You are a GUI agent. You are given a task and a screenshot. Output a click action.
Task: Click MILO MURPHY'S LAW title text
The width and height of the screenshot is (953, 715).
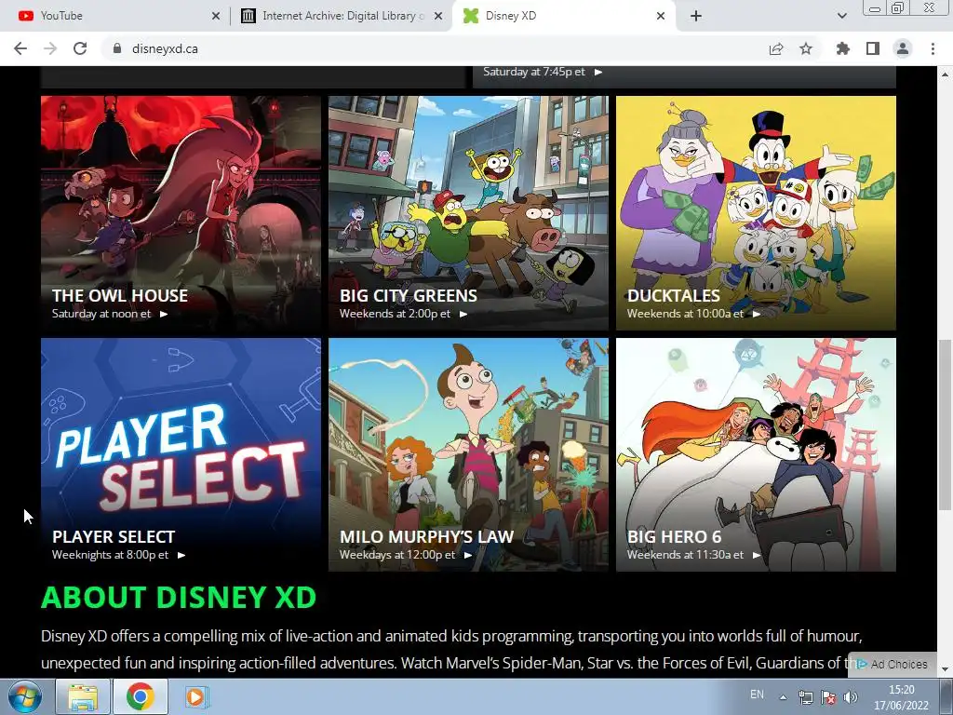pyautogui.click(x=426, y=537)
